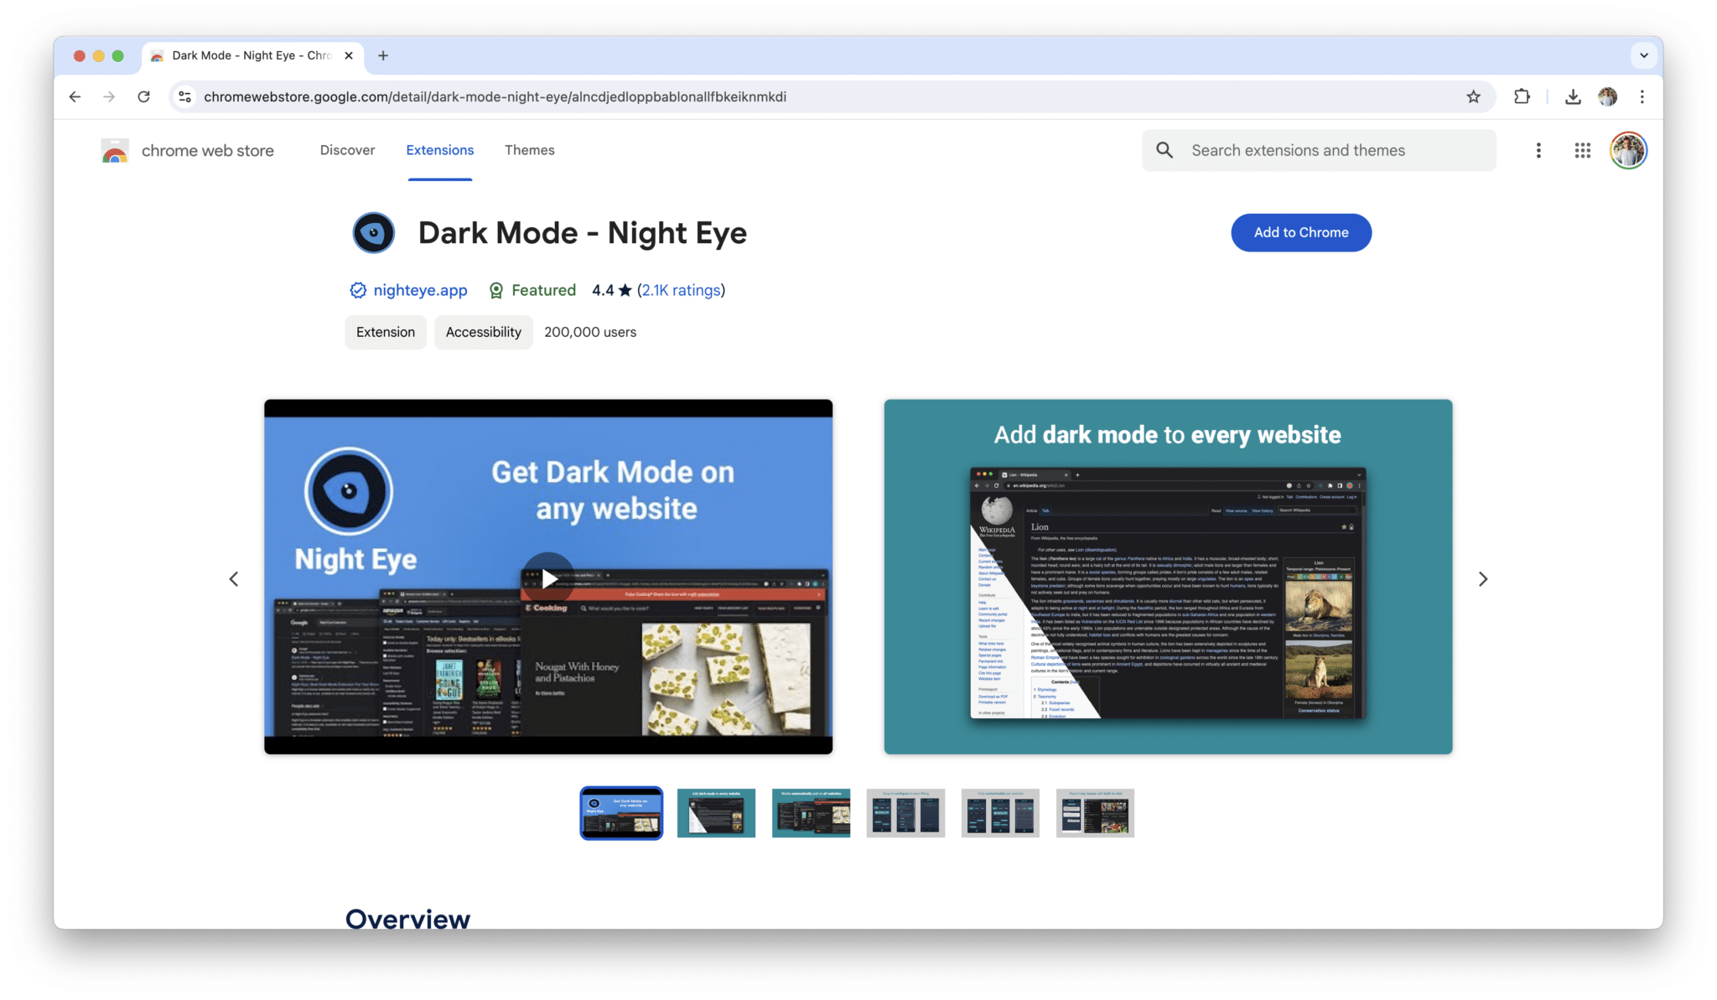Open the Chrome profile avatar in toolbar
The height and width of the screenshot is (1000, 1717).
tap(1607, 96)
